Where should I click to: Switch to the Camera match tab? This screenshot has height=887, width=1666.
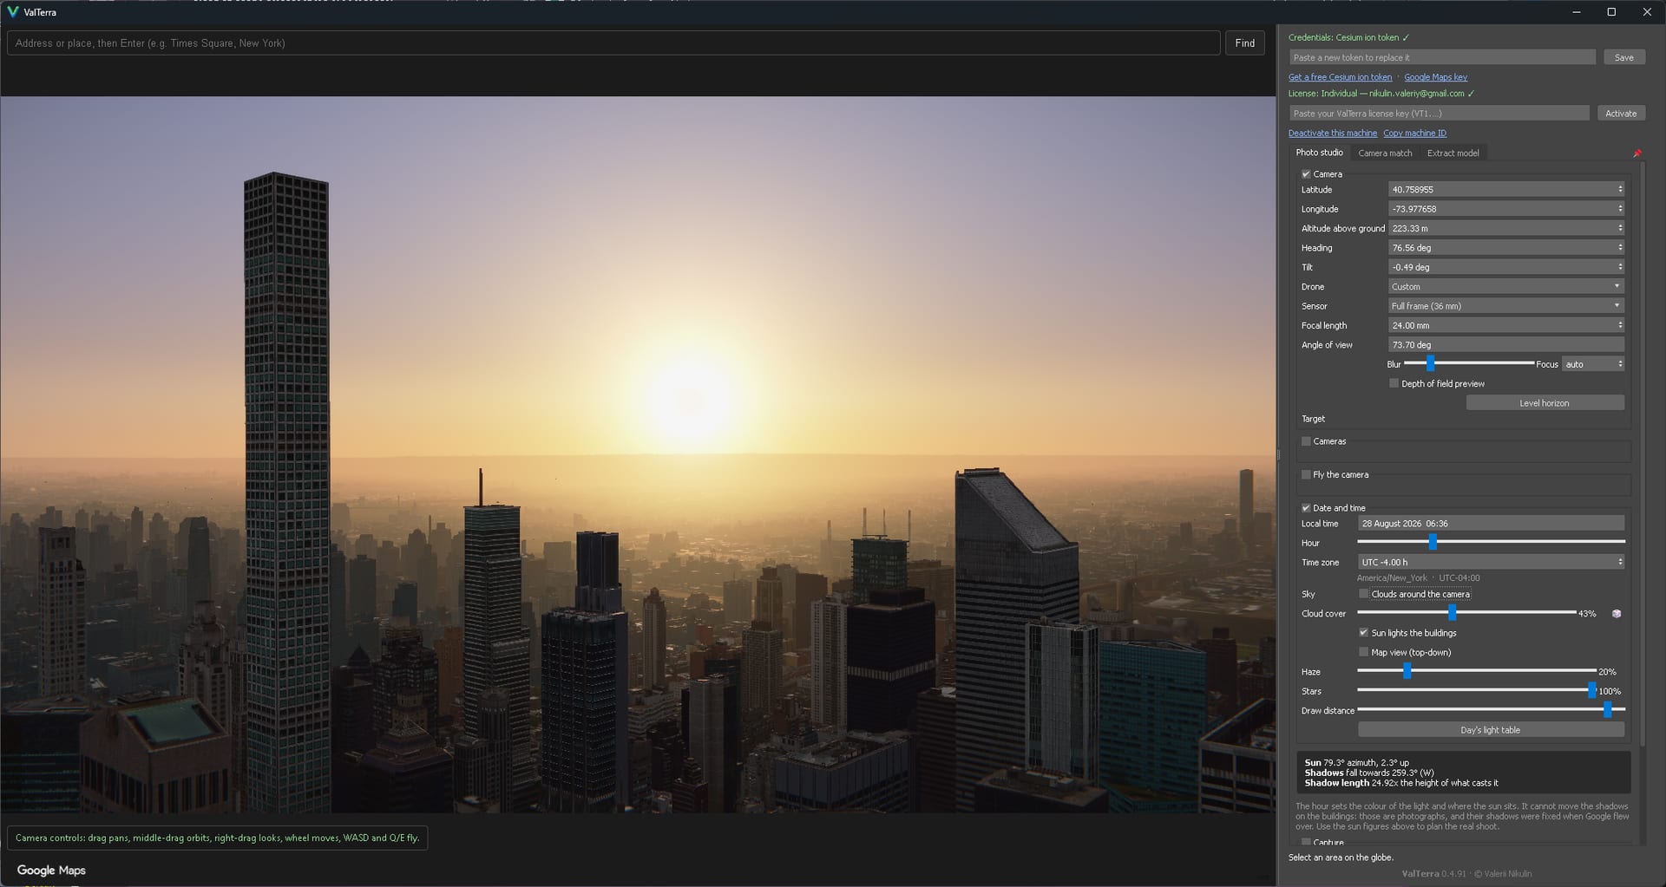click(x=1385, y=153)
